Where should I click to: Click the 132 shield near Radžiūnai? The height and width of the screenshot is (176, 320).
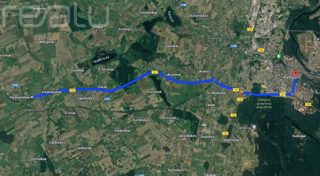(x=225, y=133)
